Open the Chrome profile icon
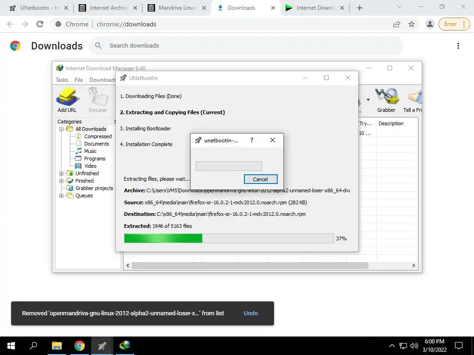This screenshot has width=474, height=355. [x=430, y=24]
